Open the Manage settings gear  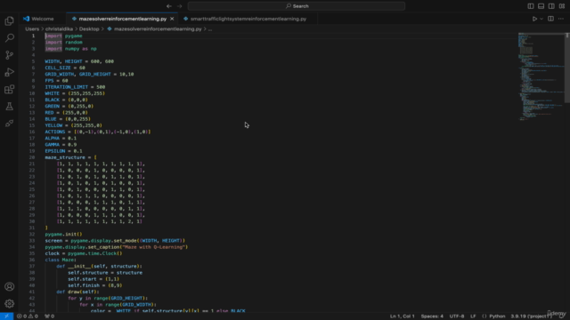coord(10,303)
